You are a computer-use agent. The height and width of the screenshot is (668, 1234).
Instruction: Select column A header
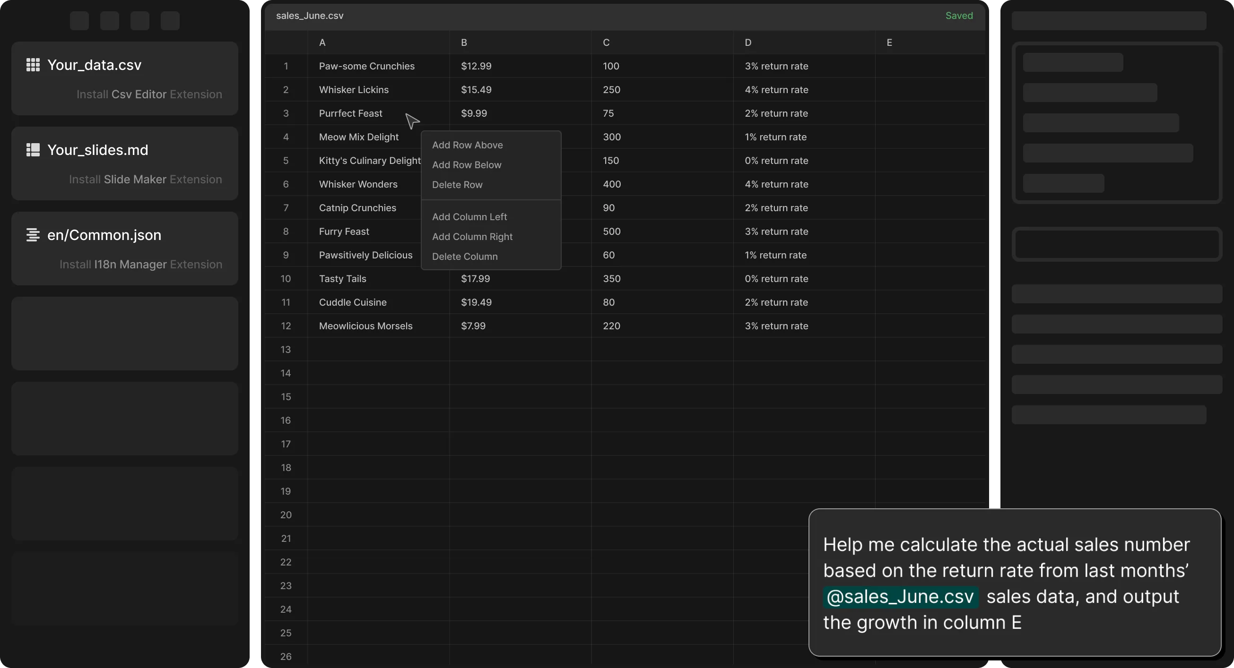tap(378, 43)
